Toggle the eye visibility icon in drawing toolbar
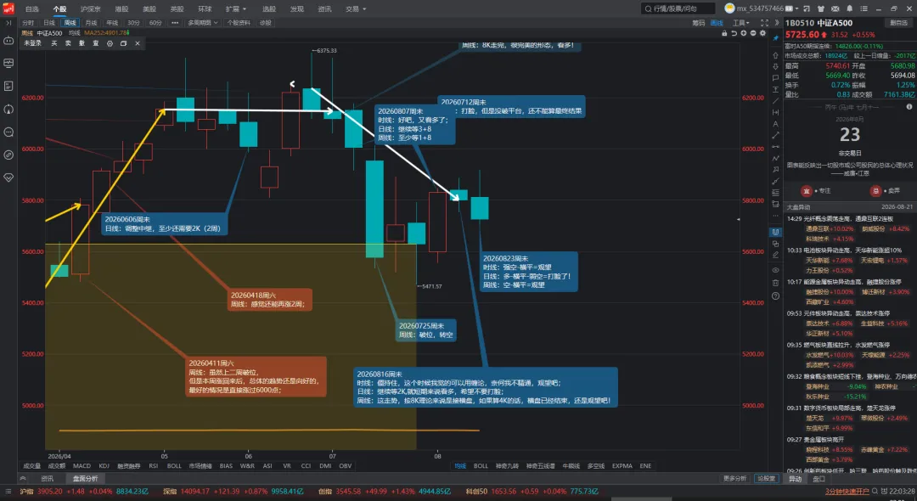The image size is (917, 501). 775,271
